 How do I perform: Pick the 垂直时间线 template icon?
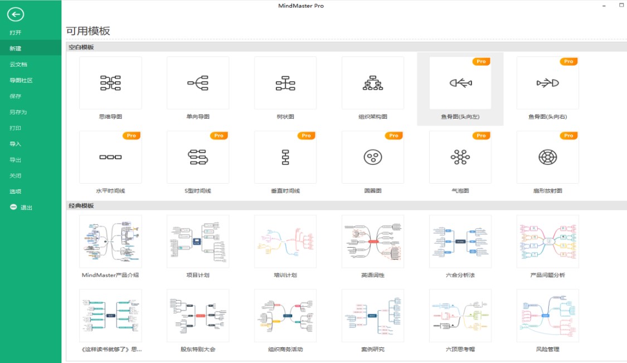tap(285, 157)
